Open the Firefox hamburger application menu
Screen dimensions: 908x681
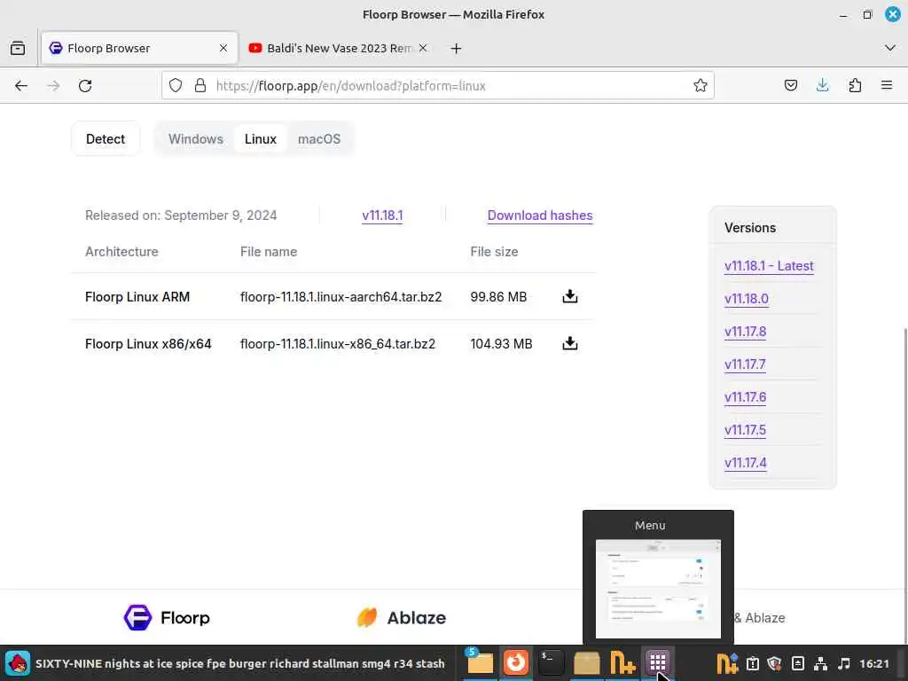coord(886,86)
